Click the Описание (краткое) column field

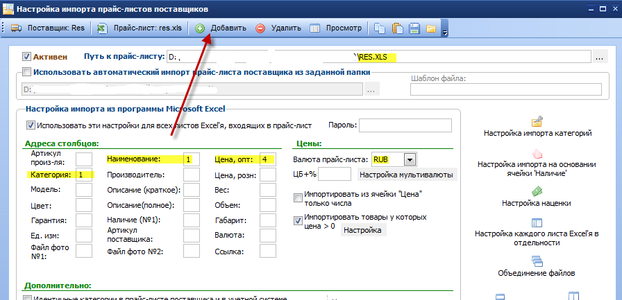pyautogui.click(x=192, y=190)
